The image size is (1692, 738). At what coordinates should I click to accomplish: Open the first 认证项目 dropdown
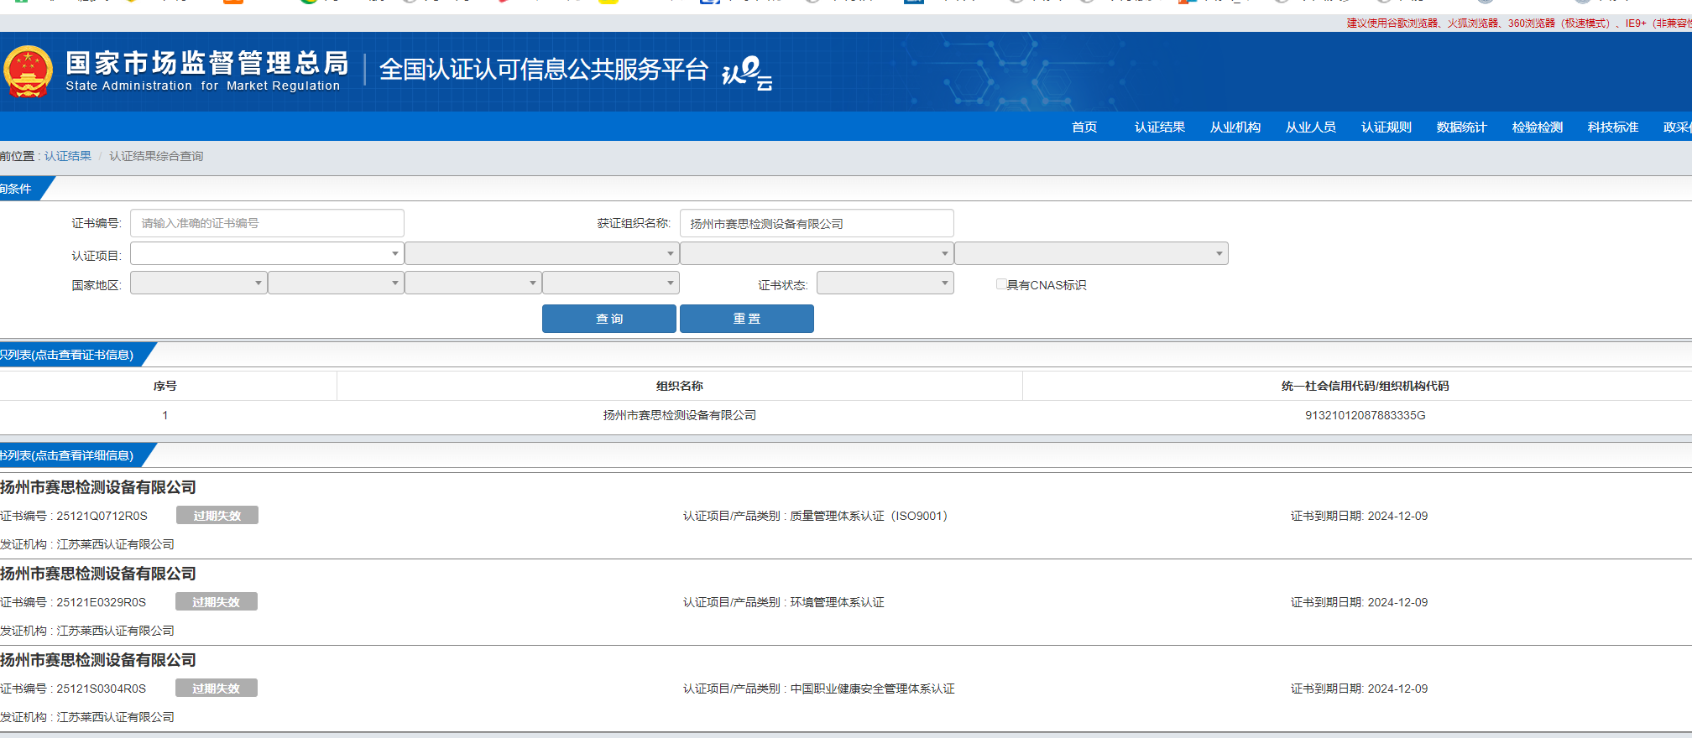[267, 253]
